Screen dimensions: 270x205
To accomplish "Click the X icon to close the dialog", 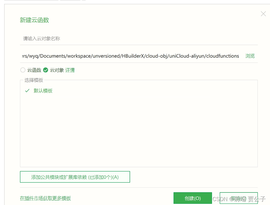I will (x=263, y=13).
